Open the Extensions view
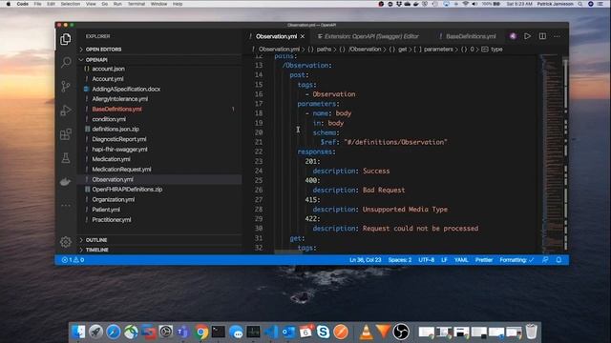This screenshot has height=343, width=611. point(66,134)
